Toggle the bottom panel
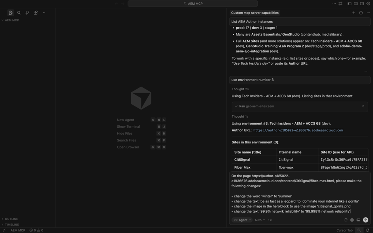This screenshot has height=233, width=373. tap(356, 4)
